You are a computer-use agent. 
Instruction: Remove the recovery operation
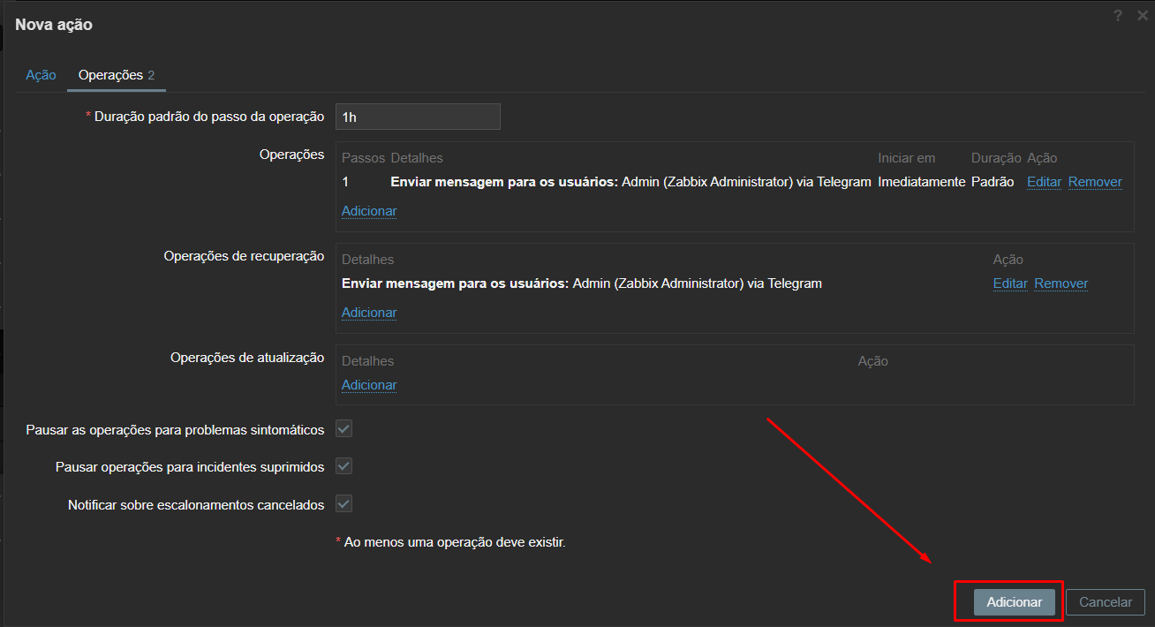[x=1061, y=283]
